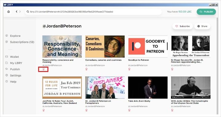Click award icon under Comedians, canaries video
The image size is (221, 117).
click(86, 69)
